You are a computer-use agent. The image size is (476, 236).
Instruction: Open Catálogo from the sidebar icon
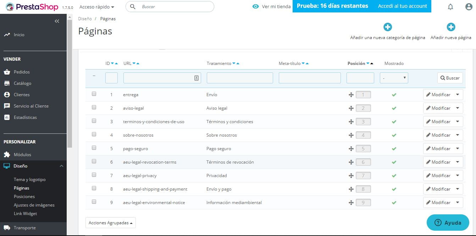[7, 83]
